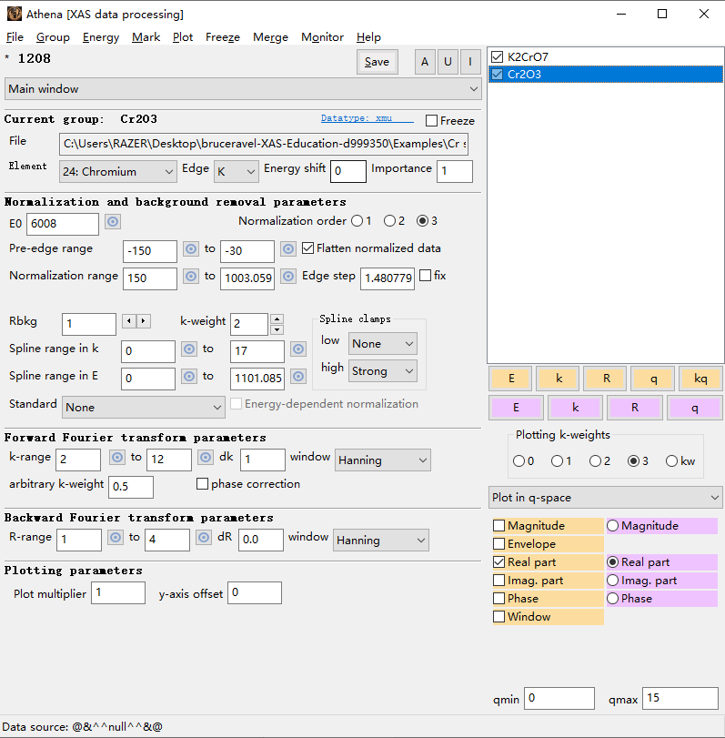This screenshot has height=738, width=725.
Task: Click pluck icon after k-range end value
Action: (x=206, y=459)
